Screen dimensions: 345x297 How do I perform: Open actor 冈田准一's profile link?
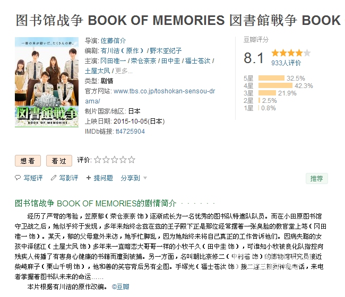tap(113, 60)
